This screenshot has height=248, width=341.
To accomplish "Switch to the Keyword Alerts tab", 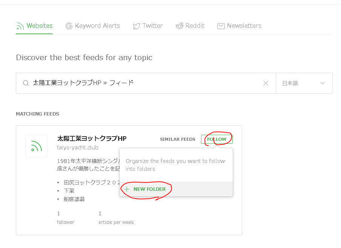I will (x=93, y=26).
